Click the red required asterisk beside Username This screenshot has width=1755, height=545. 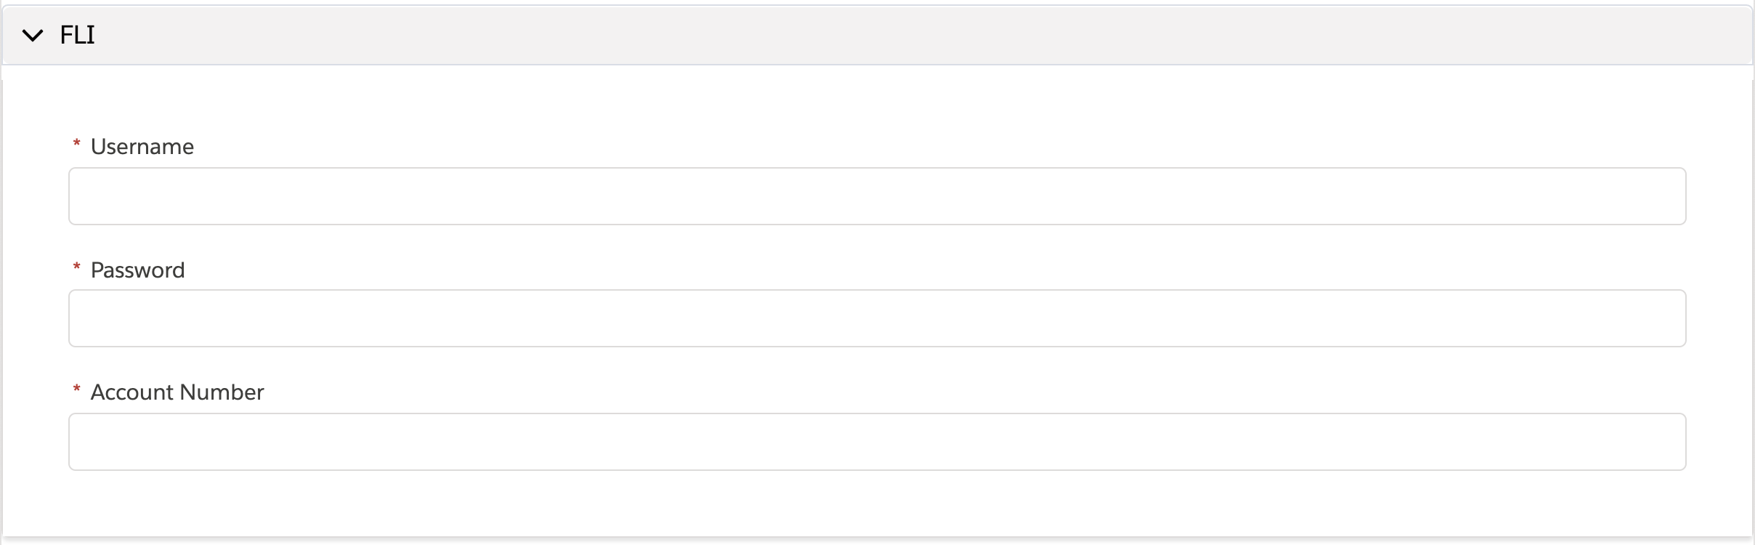coord(76,145)
